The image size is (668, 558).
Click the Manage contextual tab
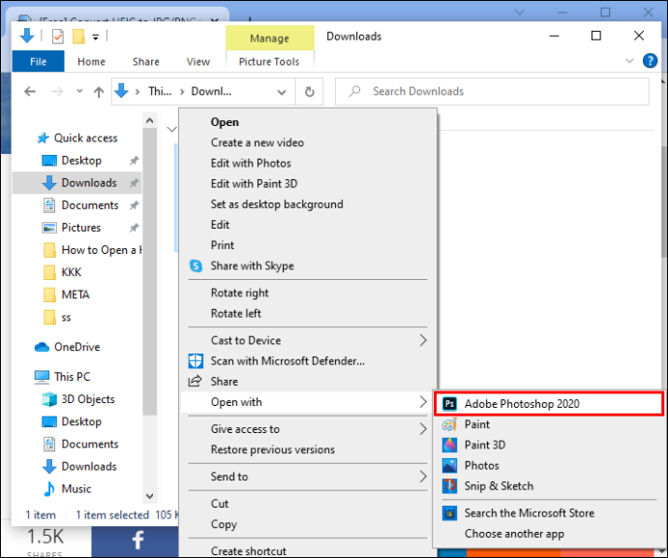click(270, 39)
